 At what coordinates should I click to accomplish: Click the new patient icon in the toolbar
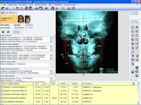(3, 8)
